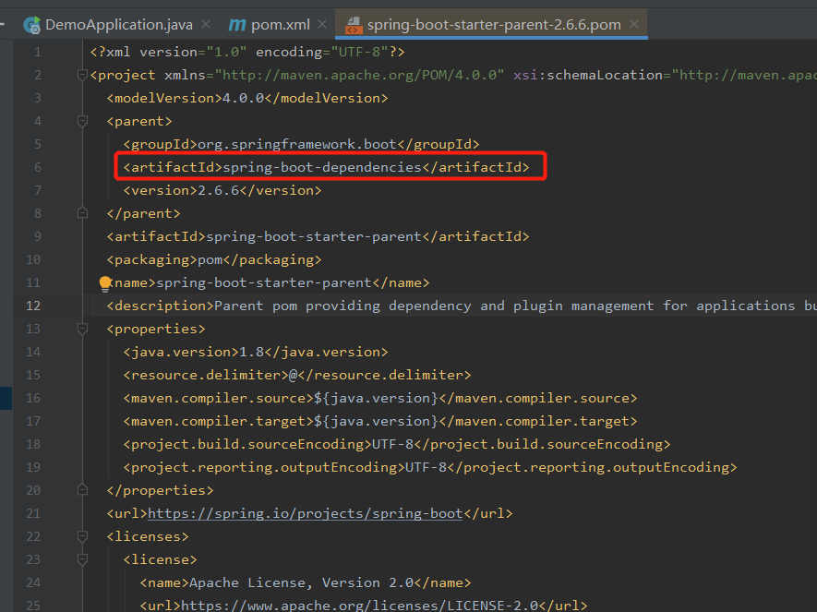Click the version 2.6.6 value
Viewport: 817px width, 612px height.
click(218, 191)
